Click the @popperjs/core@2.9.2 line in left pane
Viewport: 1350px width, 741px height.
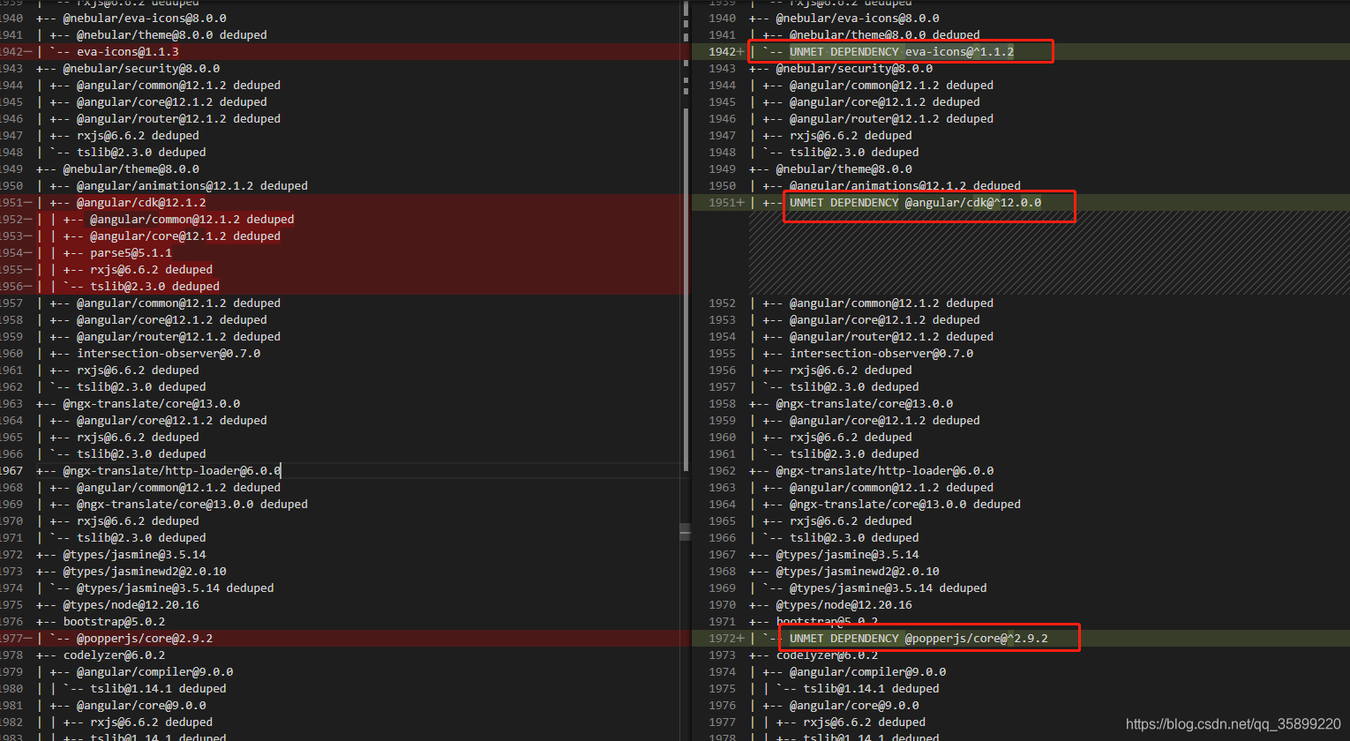click(145, 639)
